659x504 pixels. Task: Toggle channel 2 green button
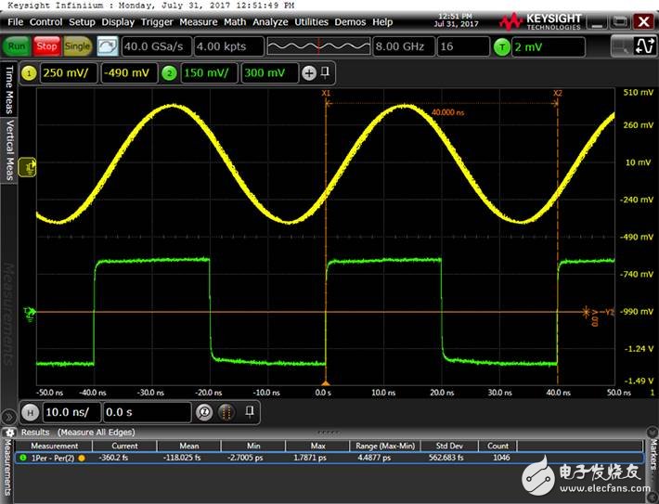click(x=169, y=73)
